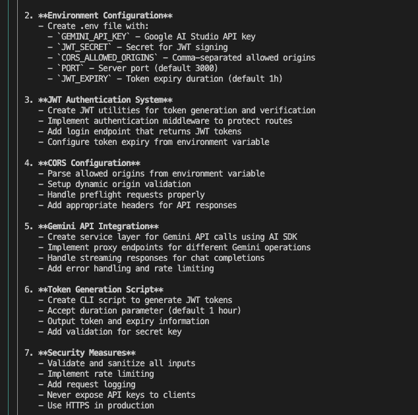Place cursor on CORS_ALLOWED_ORIGINS line
The width and height of the screenshot is (418, 415).
tap(181, 57)
